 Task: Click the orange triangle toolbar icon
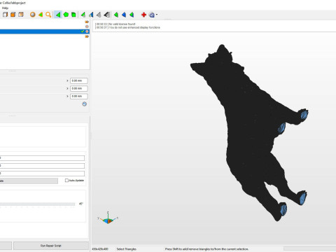click(41, 15)
